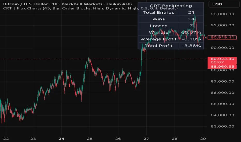Click the Total Entries row label
This screenshot has height=142, width=241.
click(x=159, y=12)
